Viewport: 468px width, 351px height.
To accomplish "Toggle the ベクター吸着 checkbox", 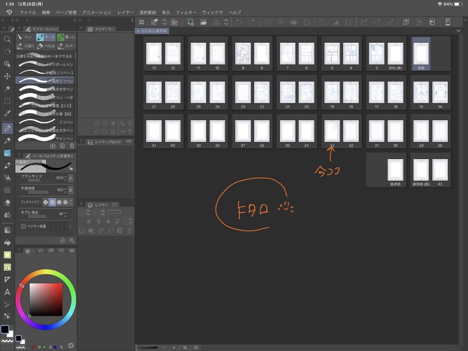I will 23,226.
